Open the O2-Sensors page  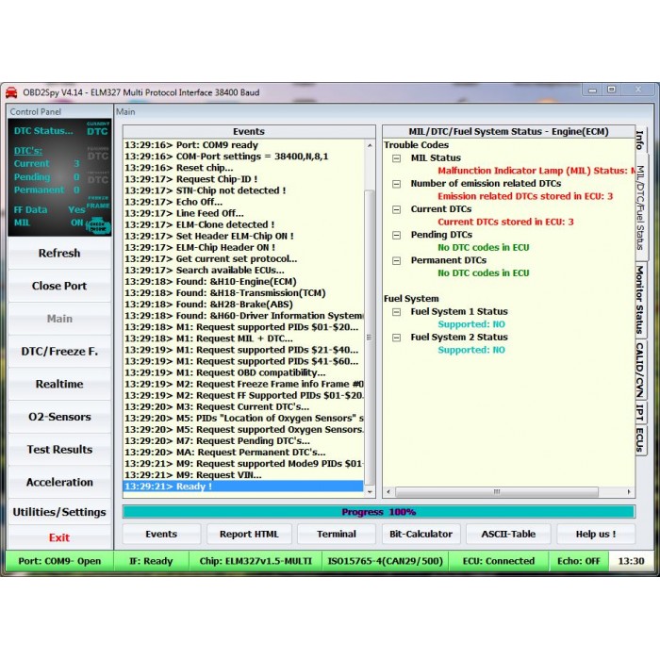point(59,417)
